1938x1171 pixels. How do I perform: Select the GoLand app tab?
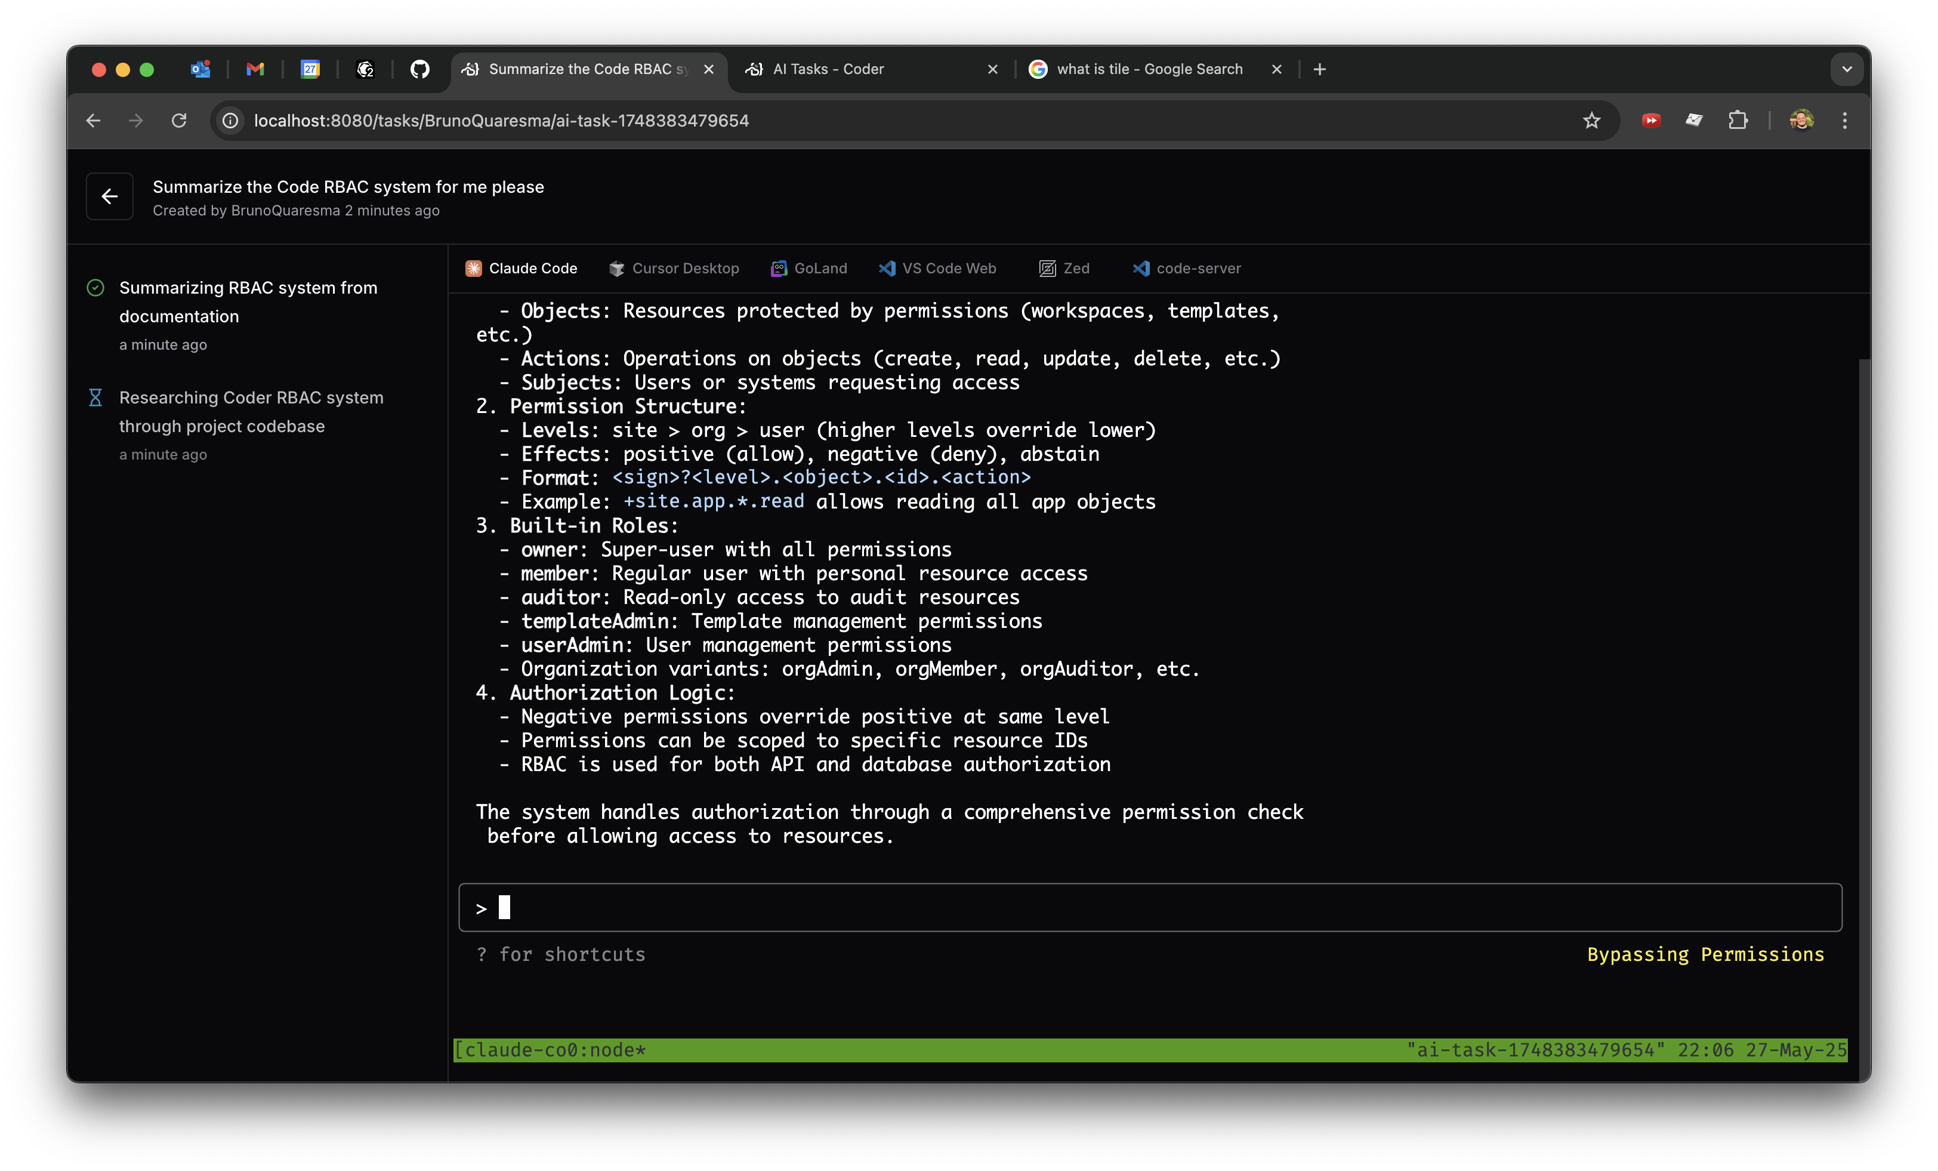808,269
